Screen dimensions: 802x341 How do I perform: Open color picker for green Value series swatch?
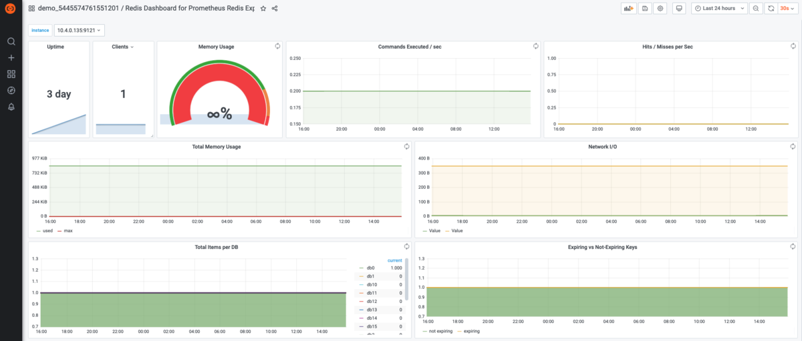[x=425, y=231]
